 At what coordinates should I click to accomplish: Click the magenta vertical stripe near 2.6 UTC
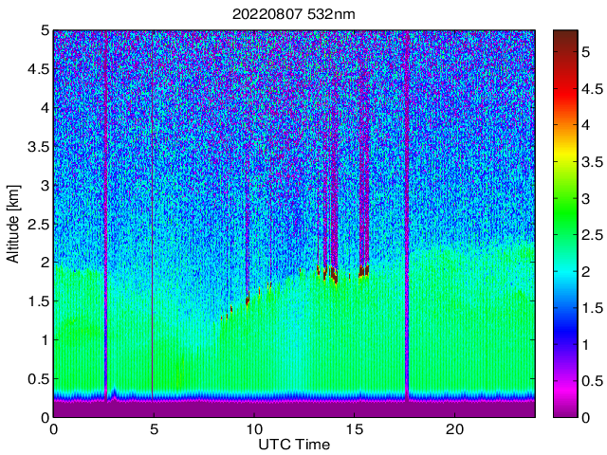pos(105,217)
